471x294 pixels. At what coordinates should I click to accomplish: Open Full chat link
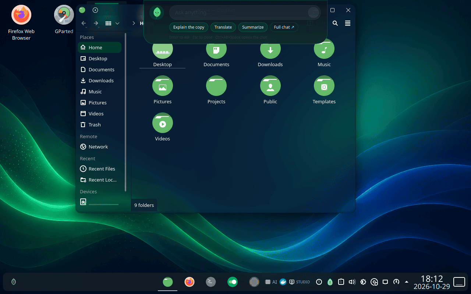pos(284,27)
